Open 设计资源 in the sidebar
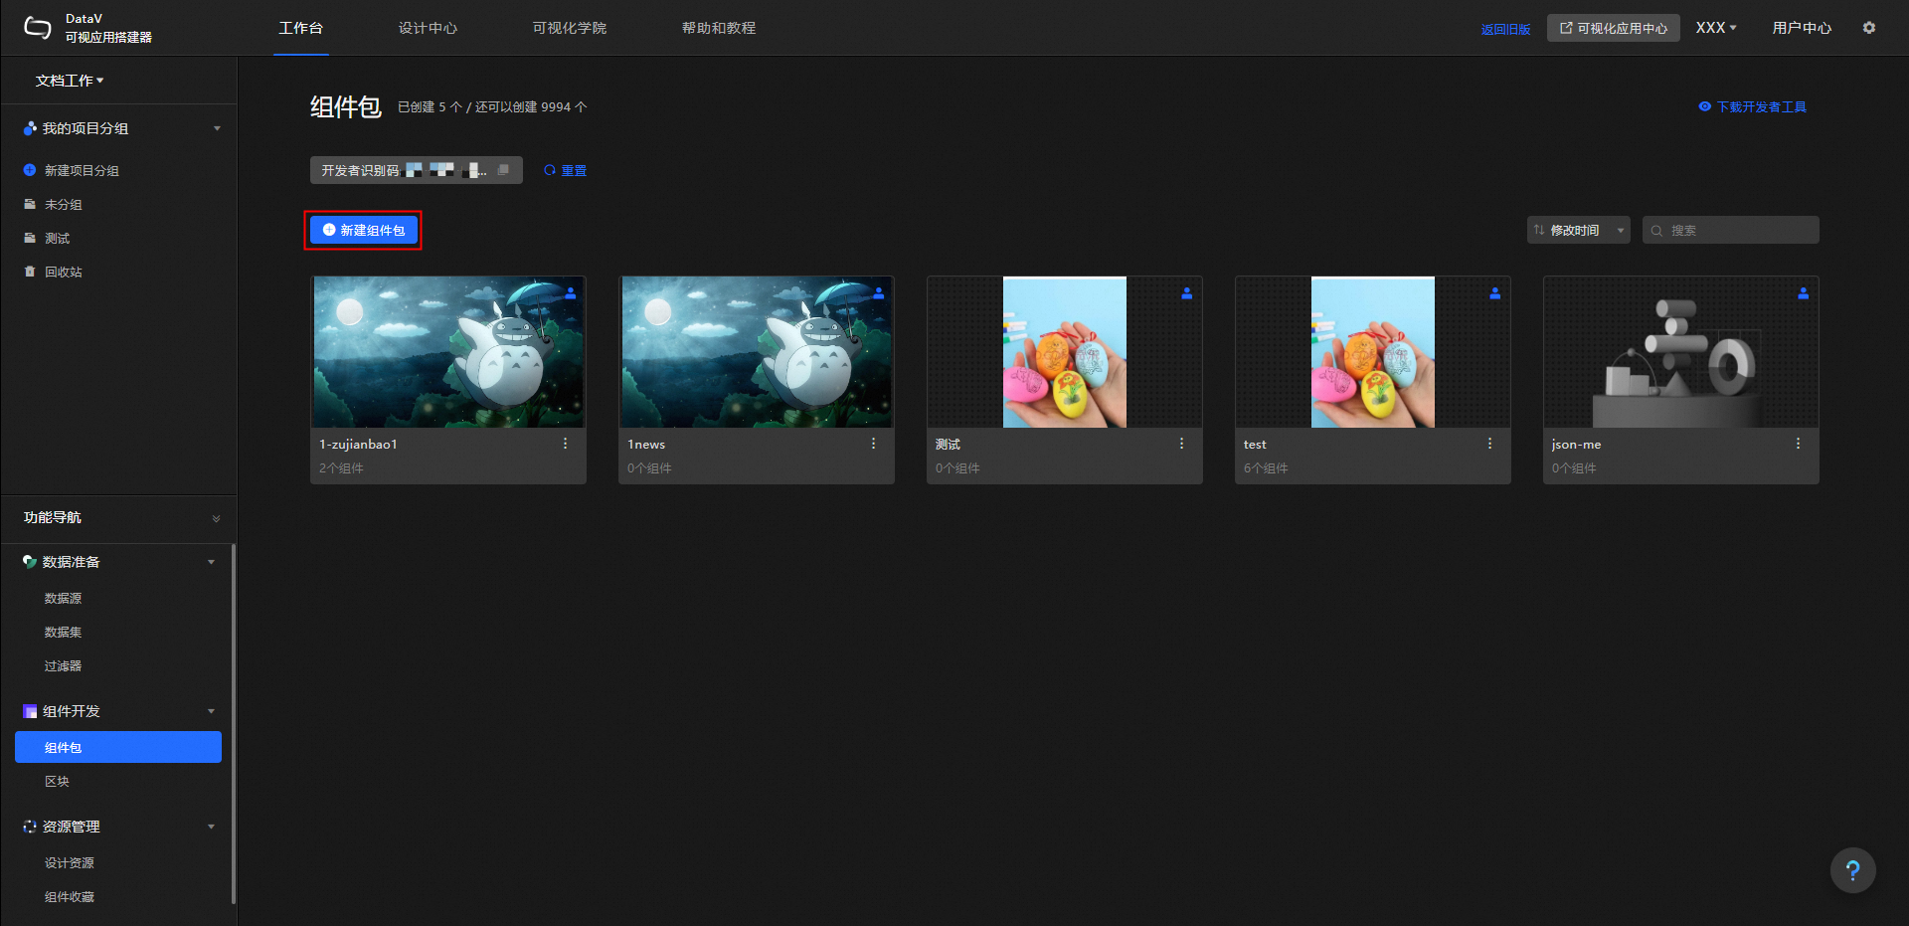 click(69, 862)
